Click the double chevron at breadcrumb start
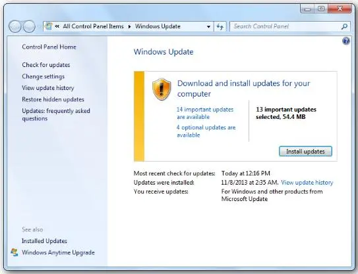This screenshot has width=358, height=274. point(57,26)
